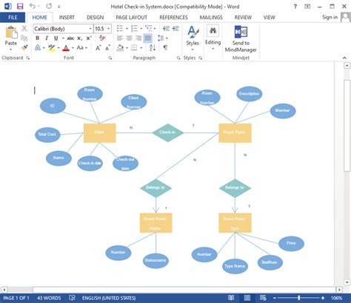The image size is (351, 303).
Task: Switch to Read Mode view
Action: click(231, 298)
